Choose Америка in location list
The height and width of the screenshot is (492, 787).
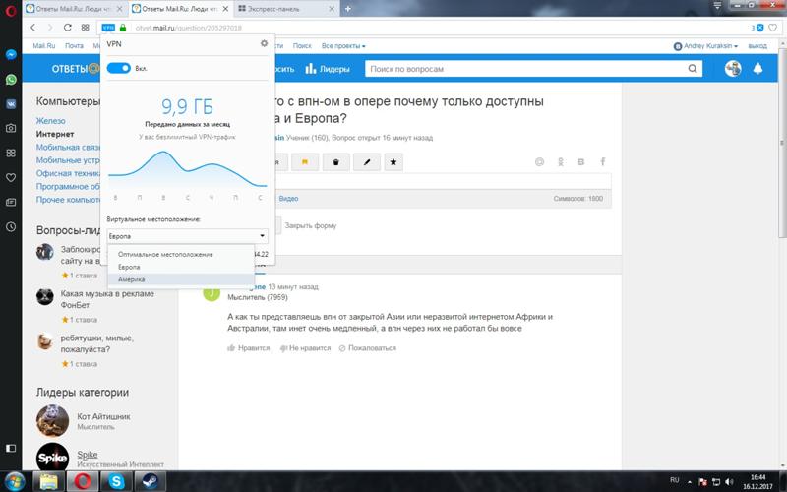click(181, 279)
